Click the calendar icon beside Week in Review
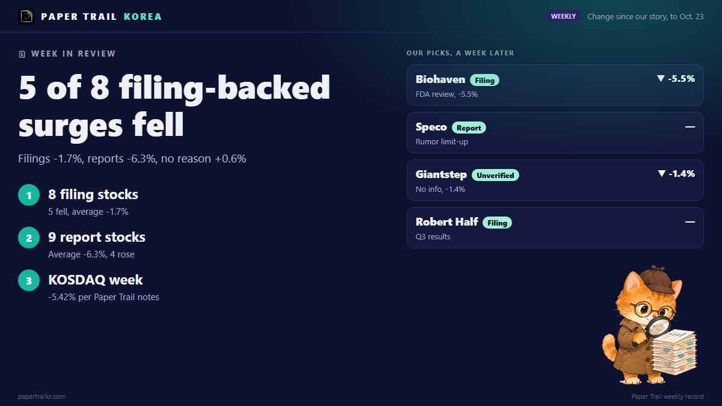 (22, 54)
